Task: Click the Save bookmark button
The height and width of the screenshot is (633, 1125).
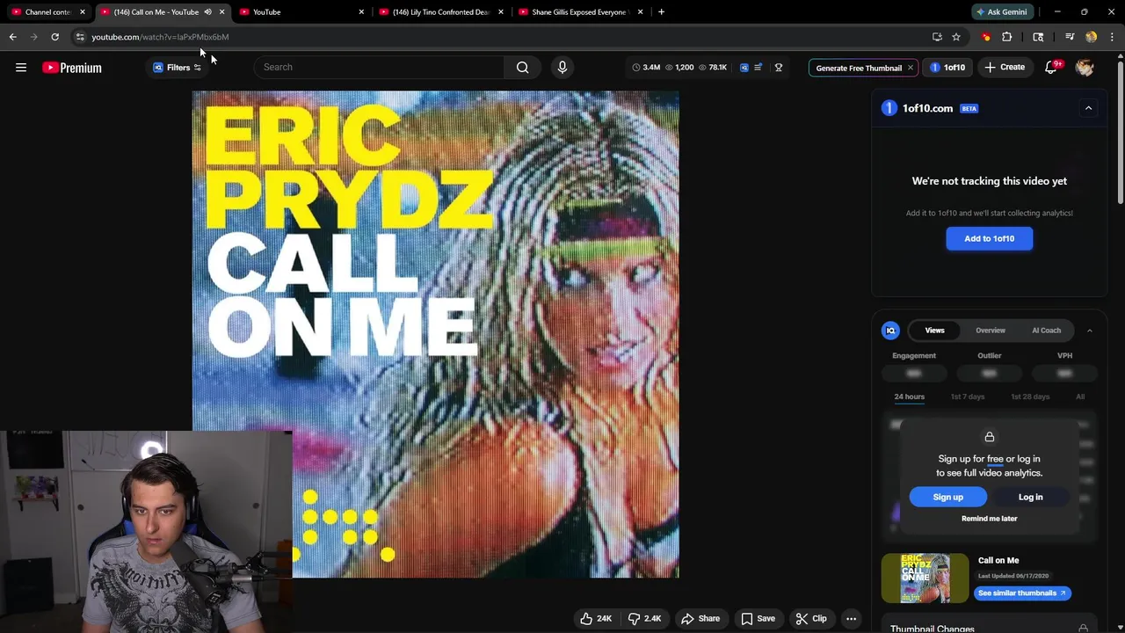Action: tap(758, 619)
